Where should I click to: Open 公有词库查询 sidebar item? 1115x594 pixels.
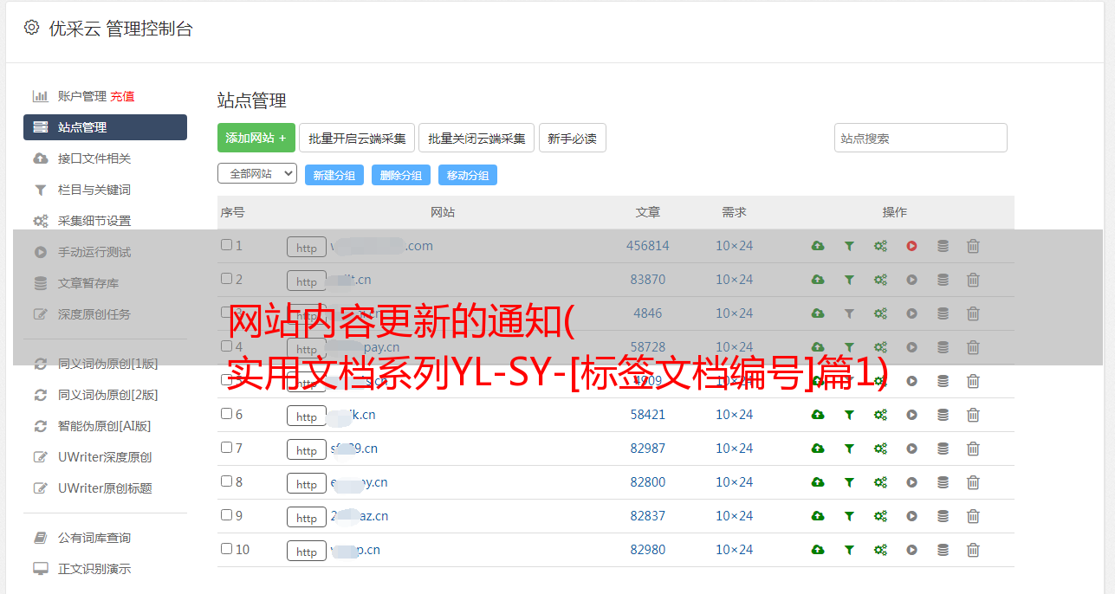(x=94, y=538)
